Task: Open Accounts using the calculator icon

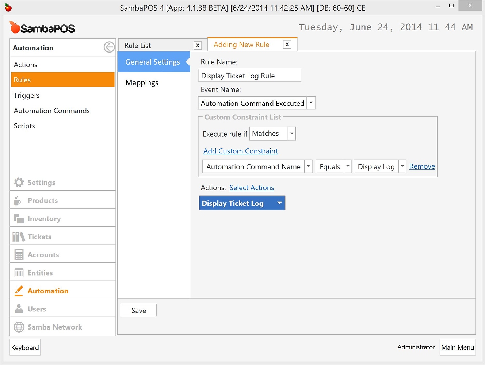Action: point(18,254)
